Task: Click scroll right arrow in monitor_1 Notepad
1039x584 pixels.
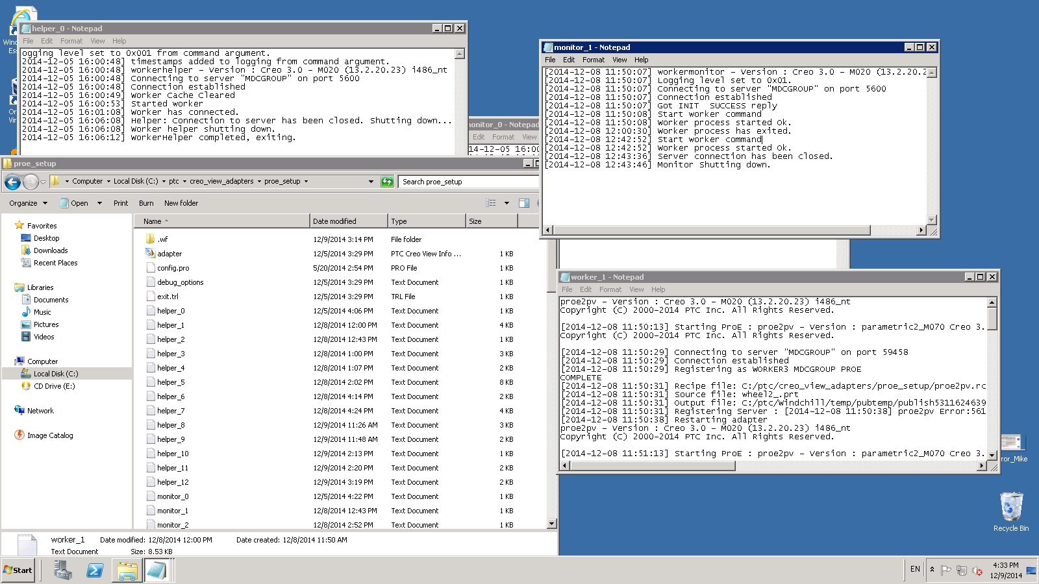Action: [921, 230]
